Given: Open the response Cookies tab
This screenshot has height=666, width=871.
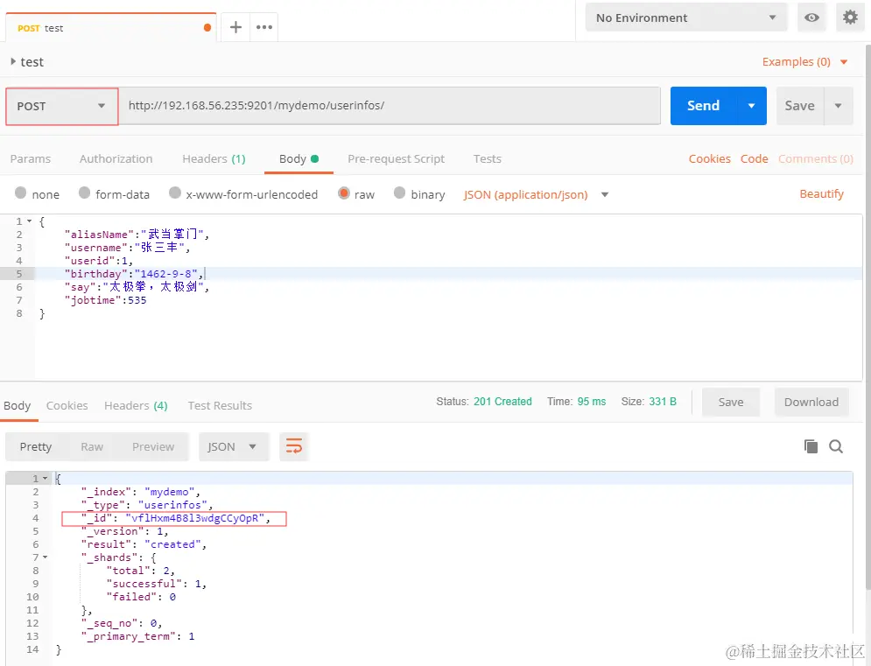Looking at the screenshot, I should click(x=67, y=405).
